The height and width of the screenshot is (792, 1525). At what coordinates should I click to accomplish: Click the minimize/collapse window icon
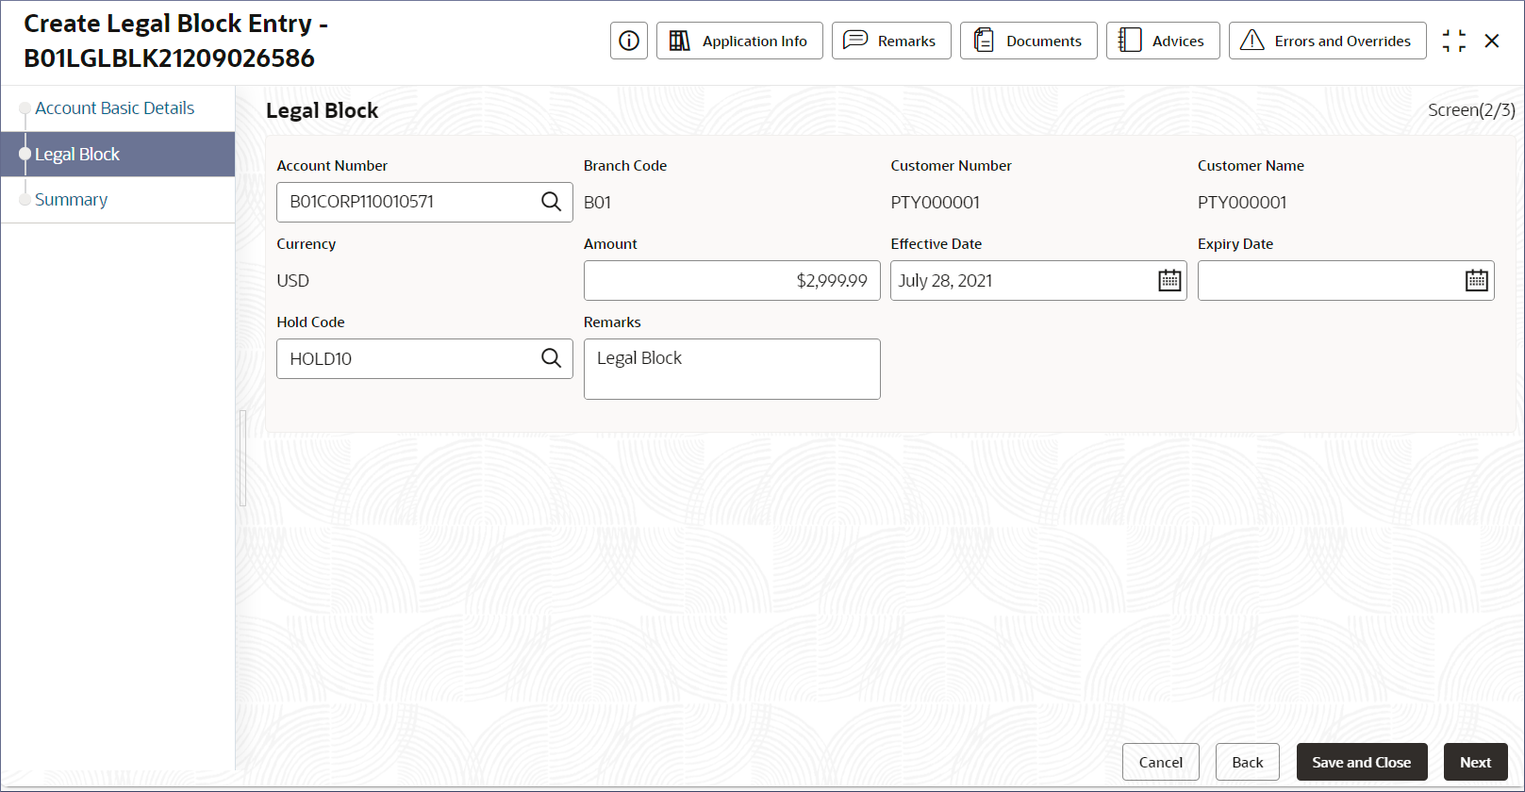click(1453, 41)
